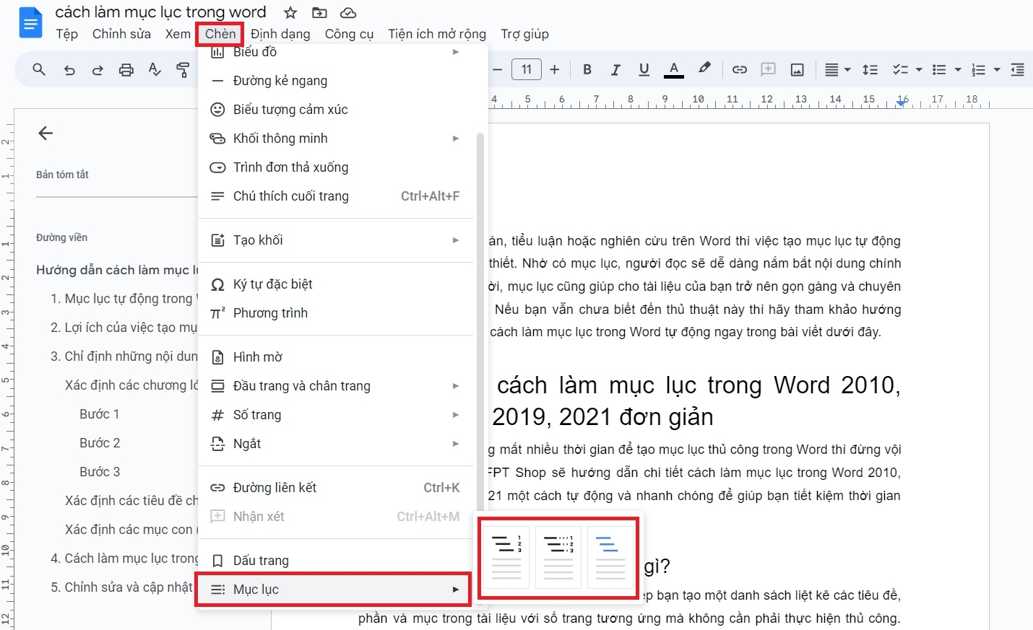The height and width of the screenshot is (630, 1033).
Task: Run spelling and grammar check
Action: coord(155,69)
